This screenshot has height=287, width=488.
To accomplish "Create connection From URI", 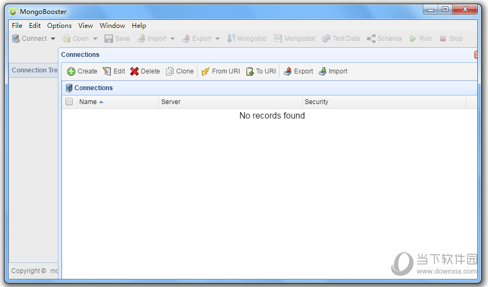I will click(221, 71).
